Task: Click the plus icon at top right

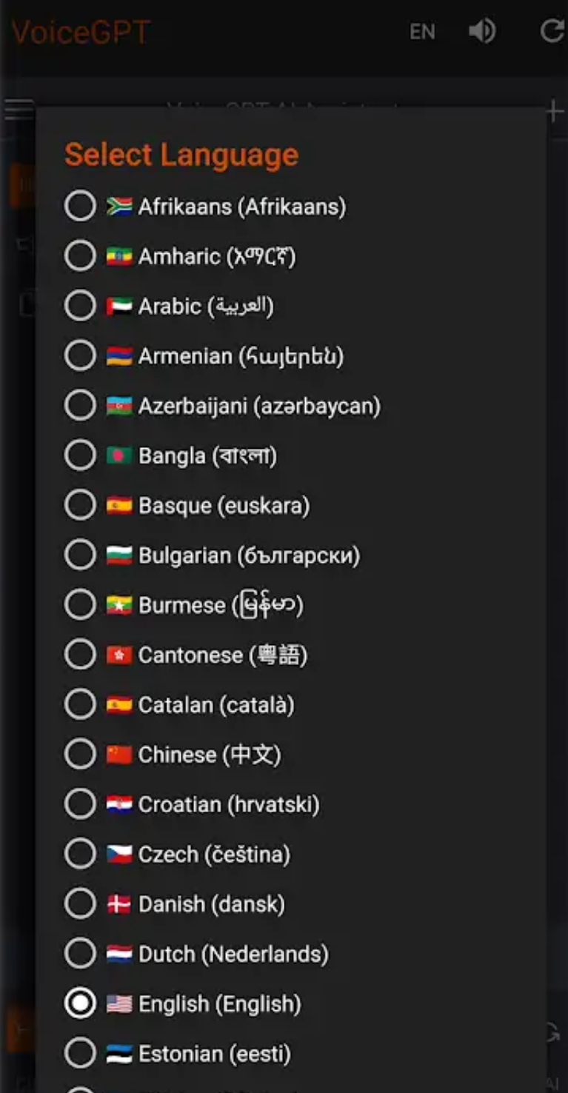Action: coord(554,112)
